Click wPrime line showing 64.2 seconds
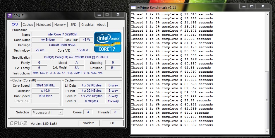Screen dimensions: 275x138 (x=170, y=113)
